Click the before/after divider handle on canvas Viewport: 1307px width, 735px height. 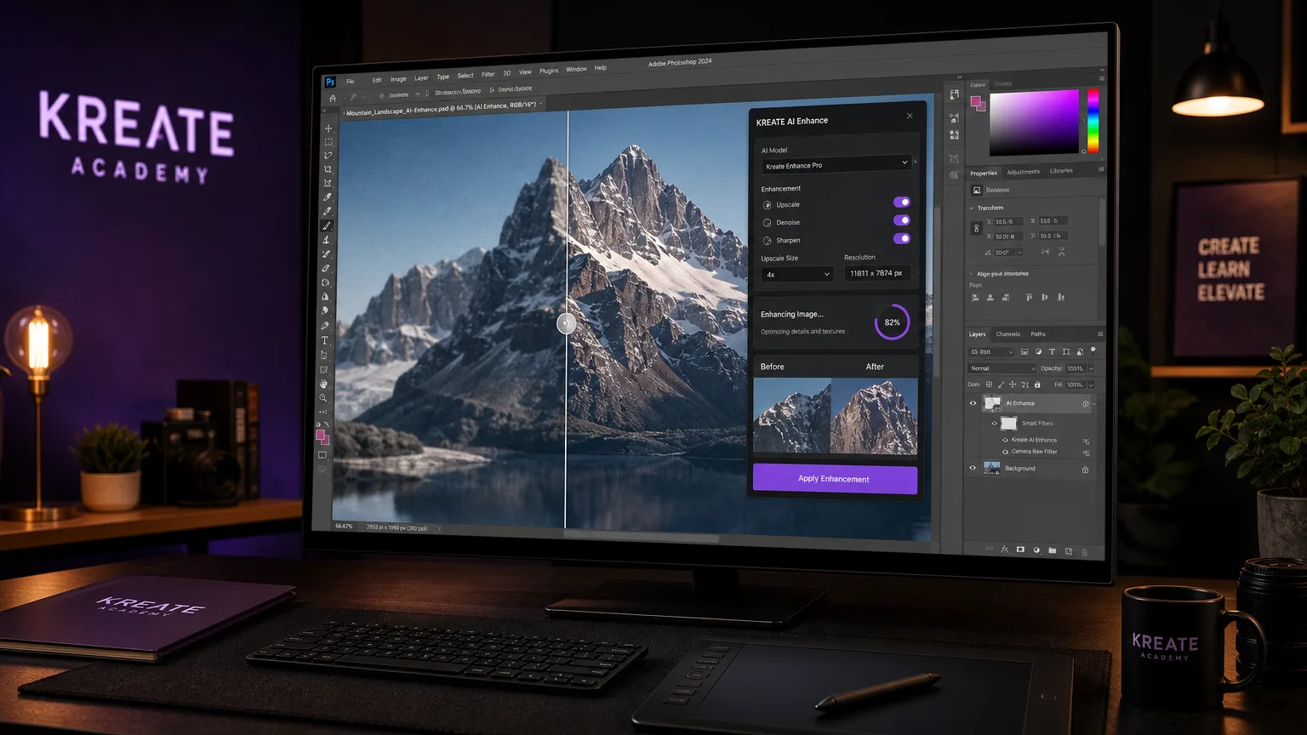566,323
